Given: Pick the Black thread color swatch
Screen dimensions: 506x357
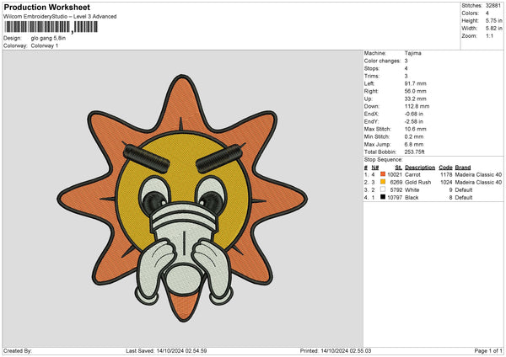Looking at the screenshot, I should 381,196.
